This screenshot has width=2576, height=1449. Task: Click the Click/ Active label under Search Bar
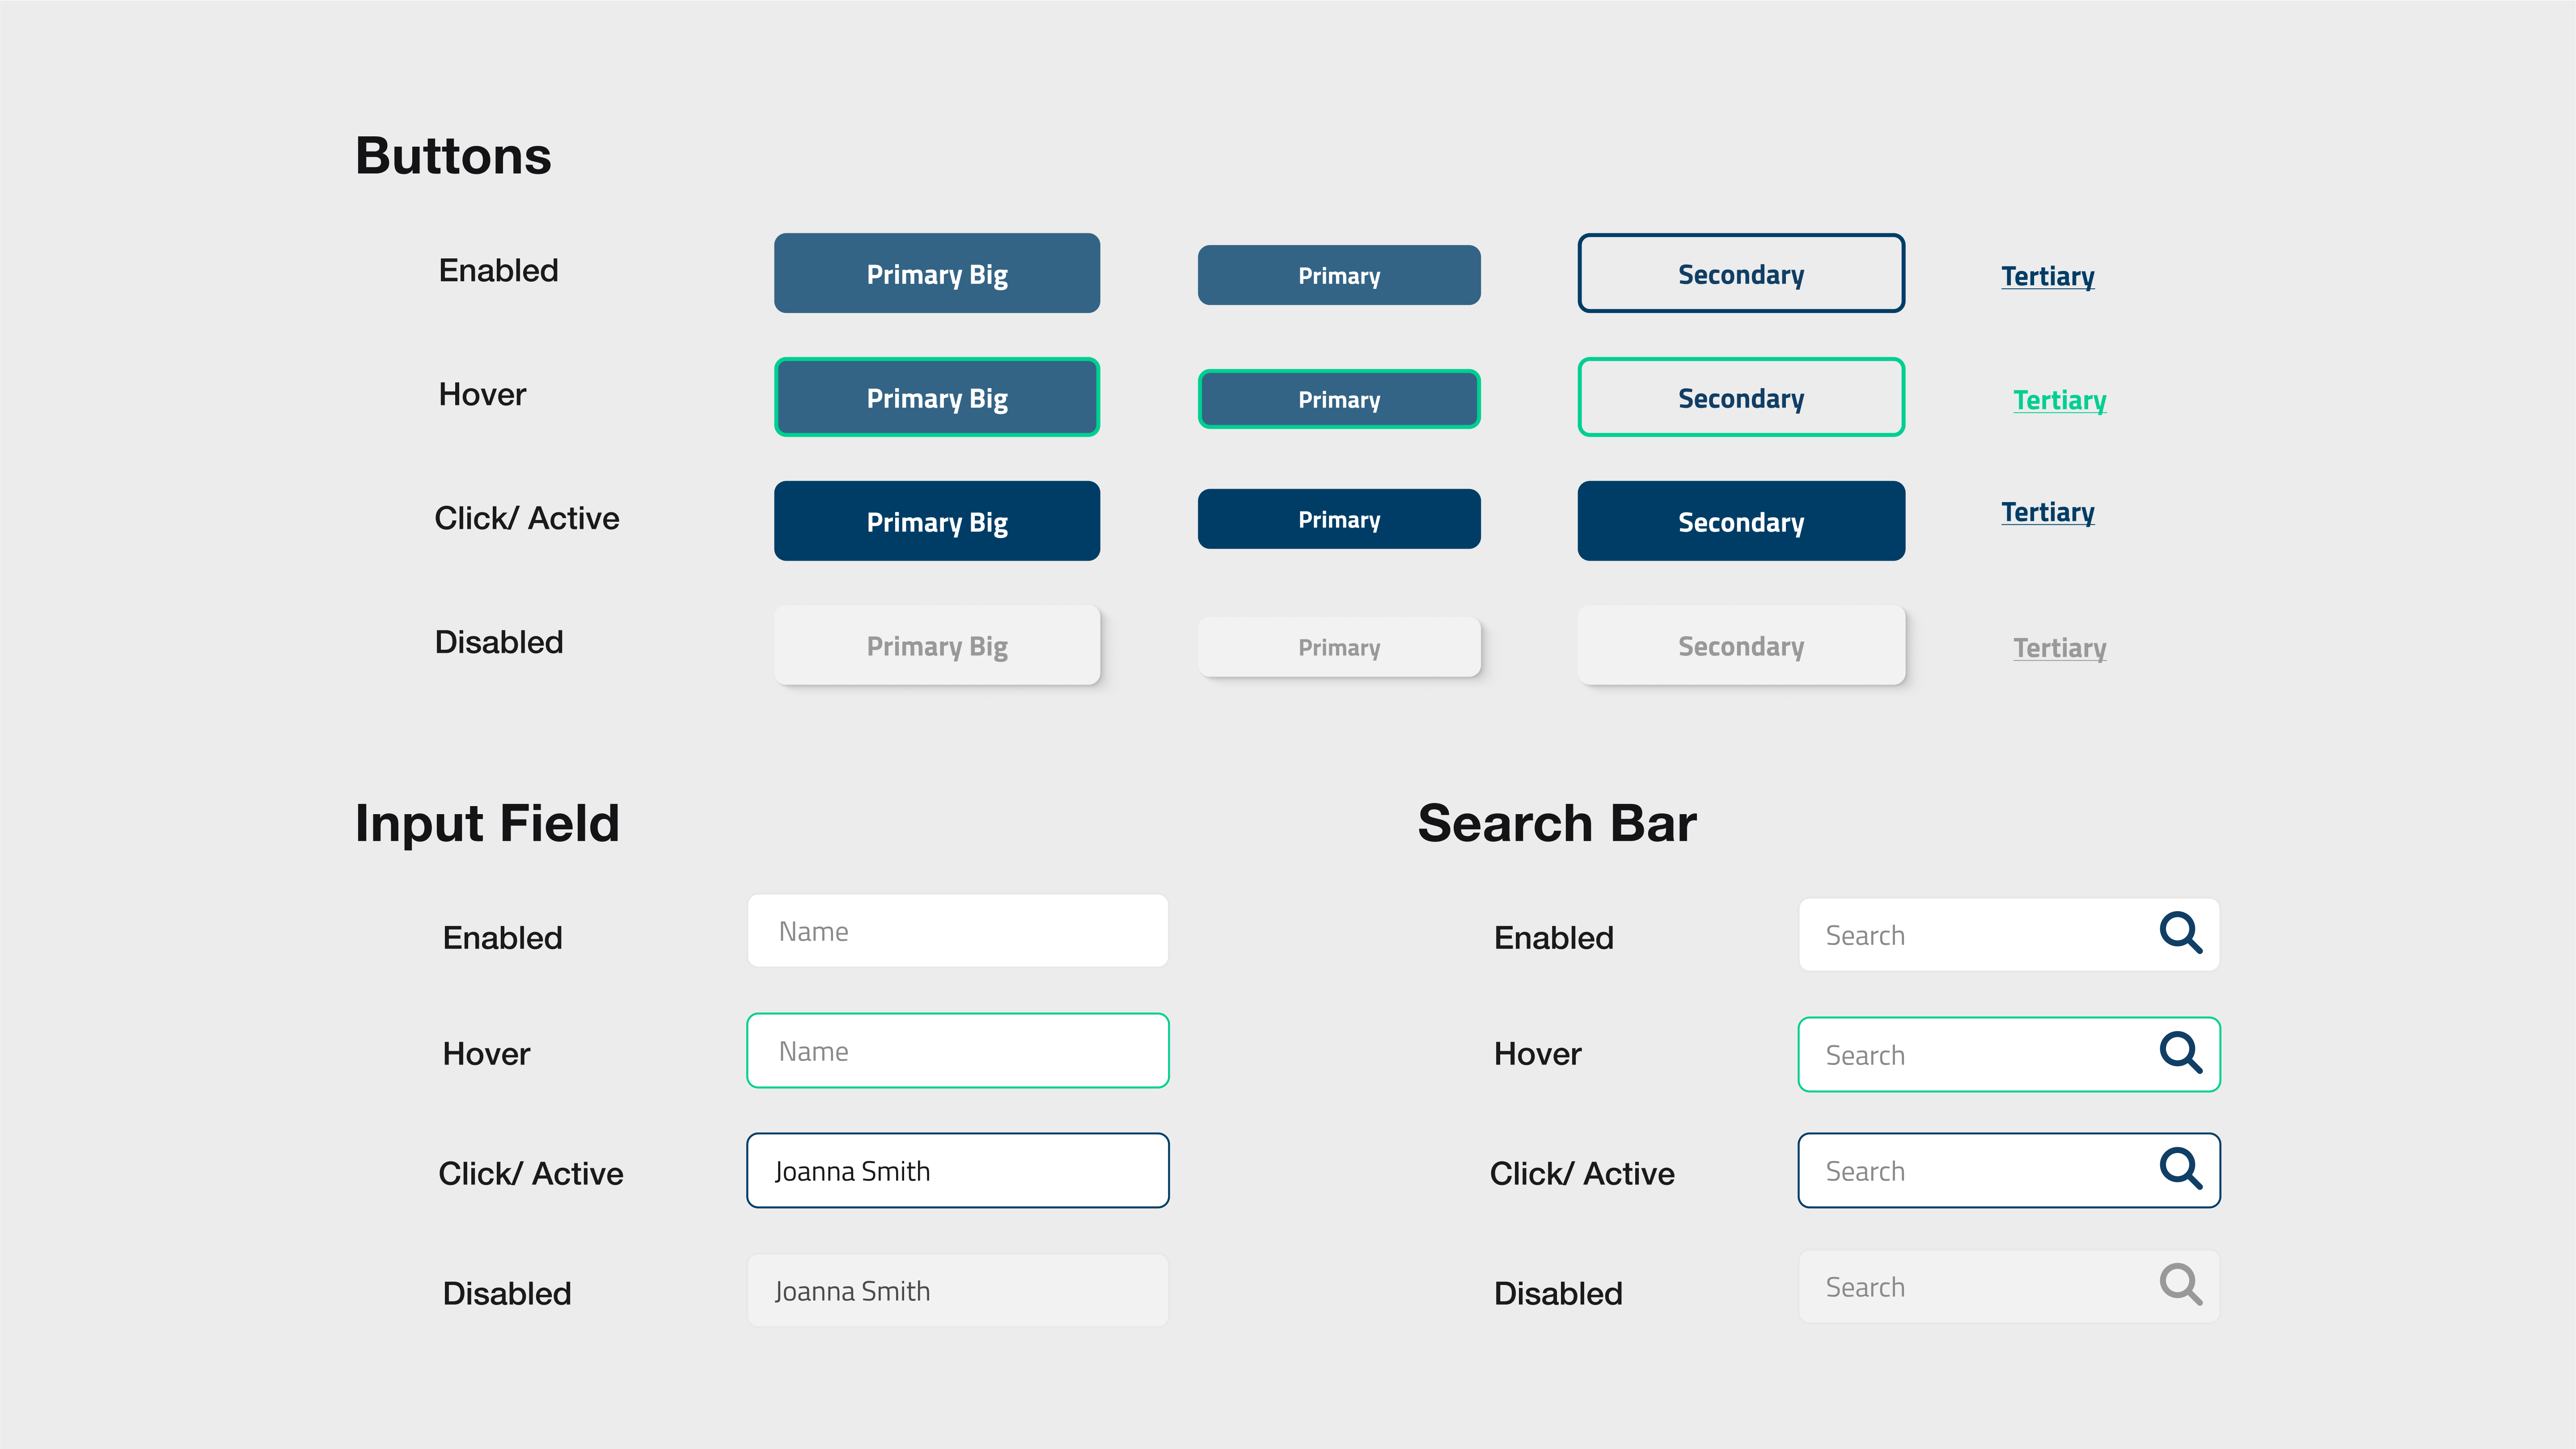[x=1583, y=1173]
